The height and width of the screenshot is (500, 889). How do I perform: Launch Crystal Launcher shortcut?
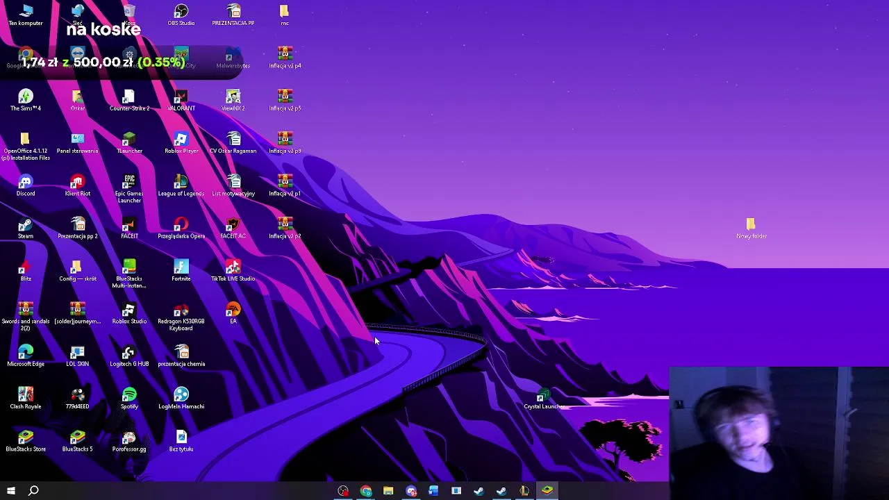point(544,399)
